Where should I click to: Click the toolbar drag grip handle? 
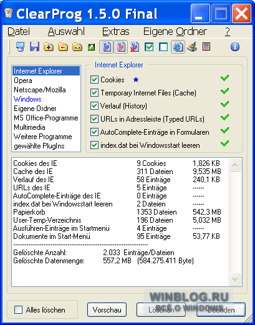(9, 47)
